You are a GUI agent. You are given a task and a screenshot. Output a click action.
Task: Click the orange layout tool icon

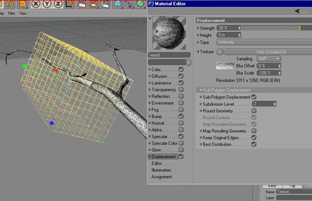pyautogui.click(x=23, y=4)
